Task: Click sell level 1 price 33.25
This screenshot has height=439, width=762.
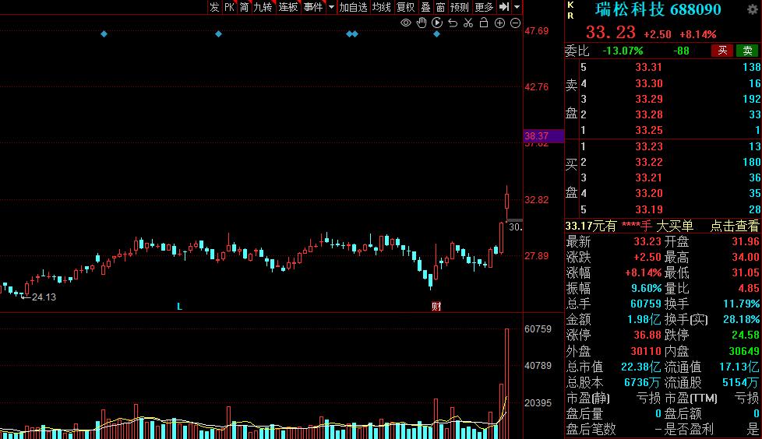Action: pyautogui.click(x=649, y=130)
